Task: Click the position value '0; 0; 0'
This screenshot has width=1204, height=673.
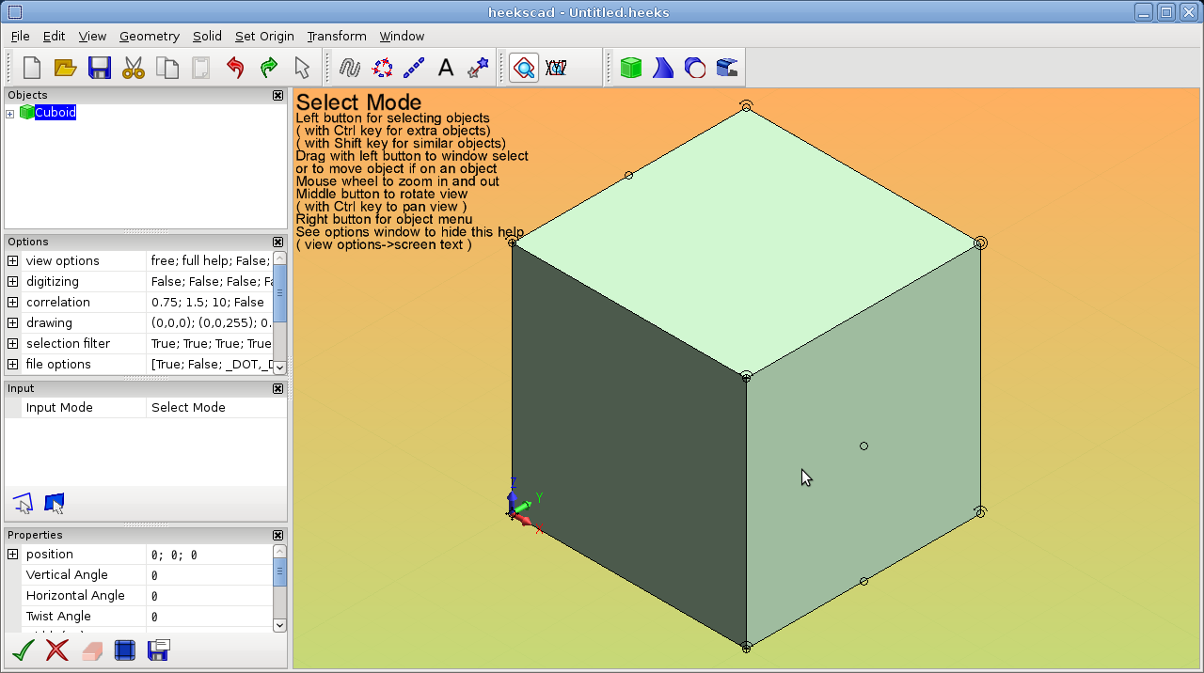Action: [x=174, y=556]
